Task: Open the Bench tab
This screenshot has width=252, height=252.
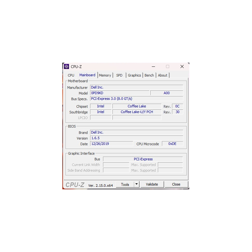Action: [149, 75]
